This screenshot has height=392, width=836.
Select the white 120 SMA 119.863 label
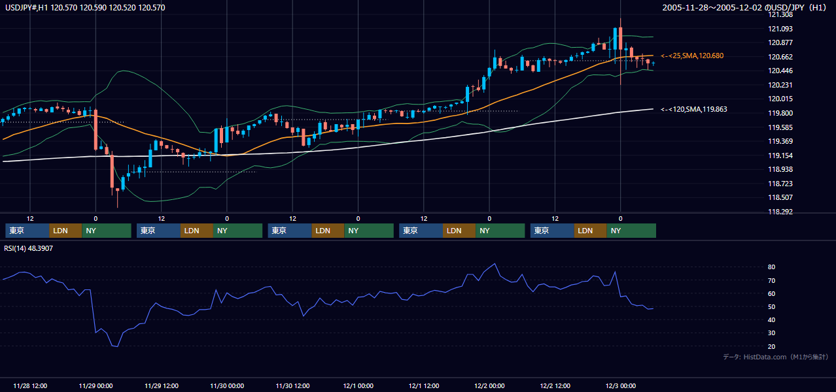coord(694,109)
